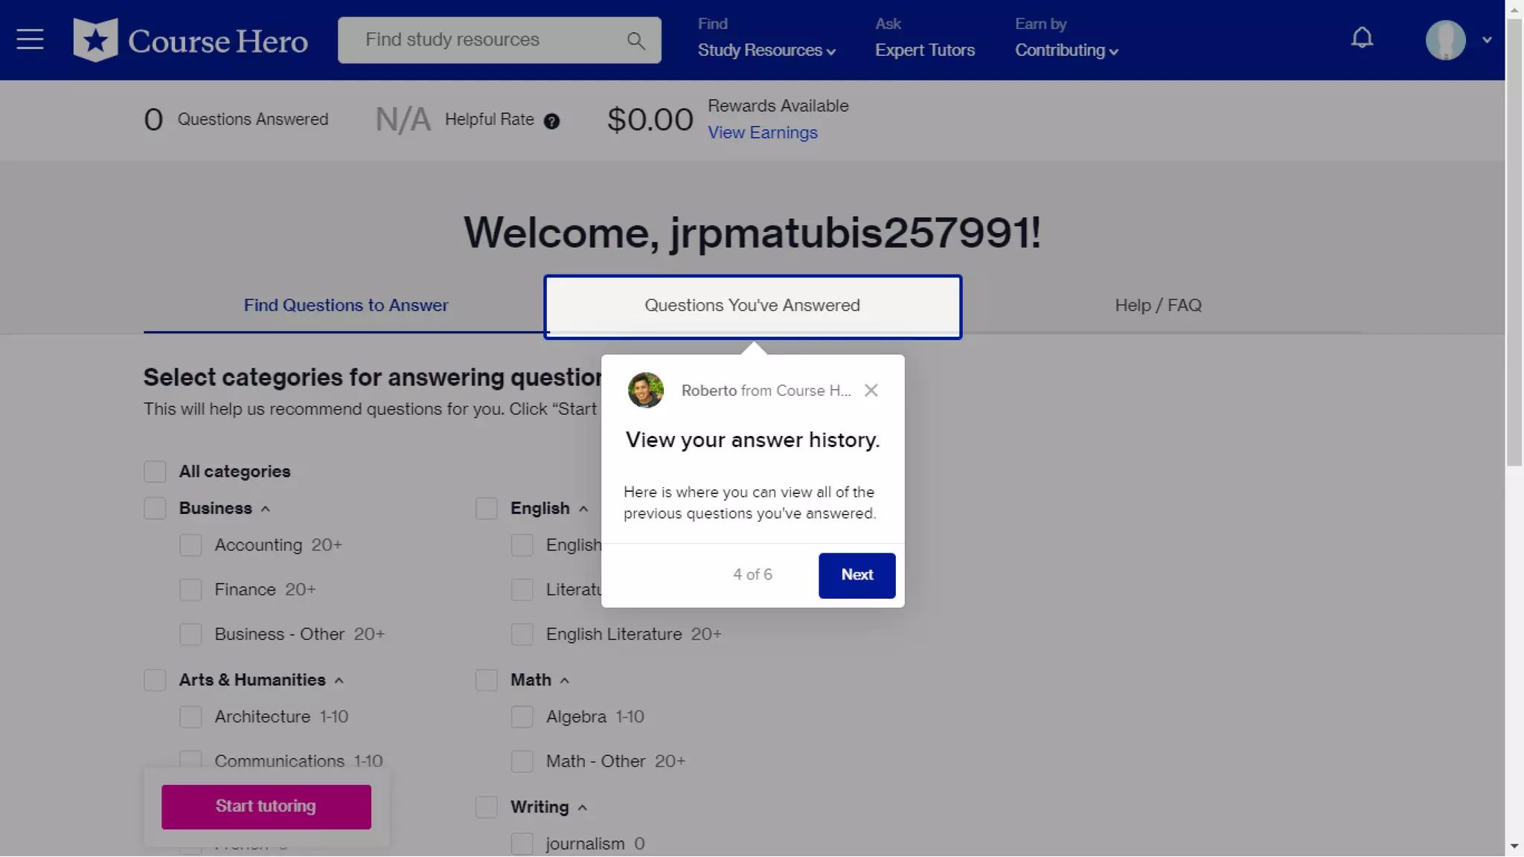Image resolution: width=1524 pixels, height=857 pixels.
Task: Click the Helpful Rate help icon
Action: pyautogui.click(x=551, y=121)
